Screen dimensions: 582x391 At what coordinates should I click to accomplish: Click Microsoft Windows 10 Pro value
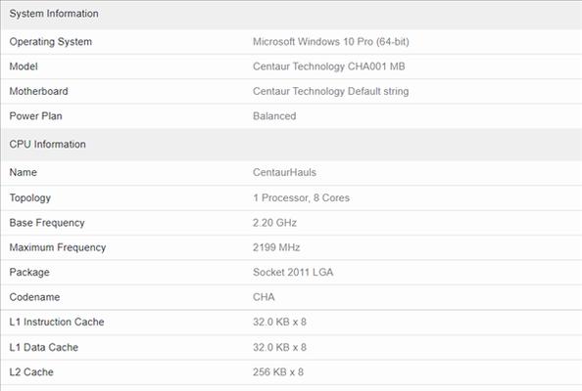(331, 41)
